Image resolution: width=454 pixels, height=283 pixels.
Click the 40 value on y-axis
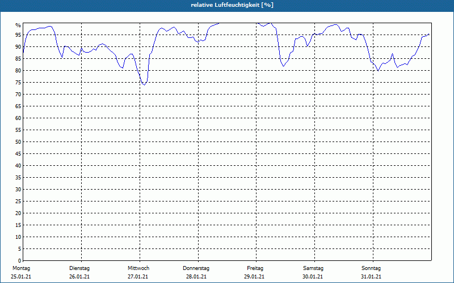click(x=18, y=166)
